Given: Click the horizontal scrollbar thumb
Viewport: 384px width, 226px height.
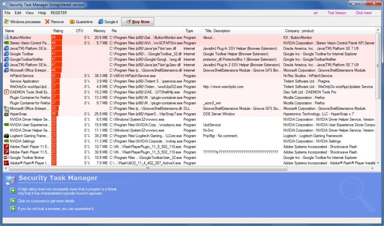Looking at the screenshot, I should click(148, 168).
